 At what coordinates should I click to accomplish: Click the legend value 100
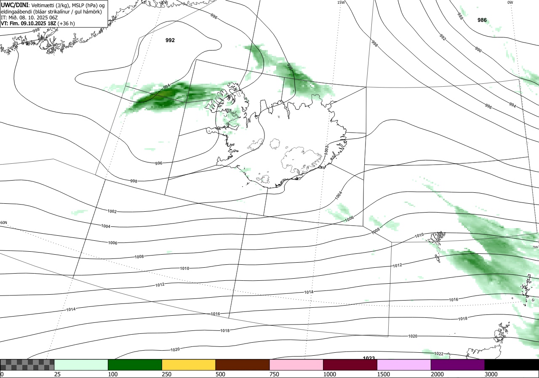[113, 374]
